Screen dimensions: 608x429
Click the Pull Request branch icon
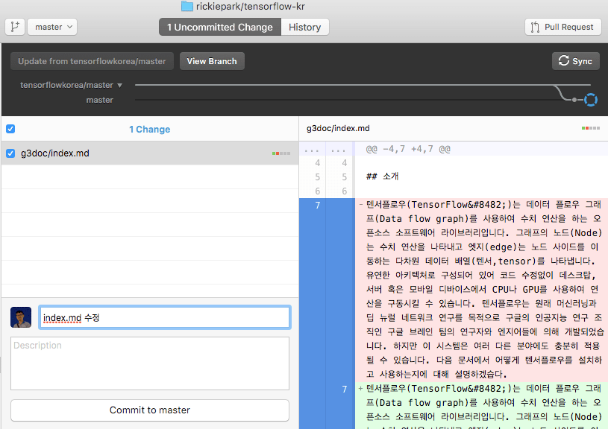click(535, 27)
